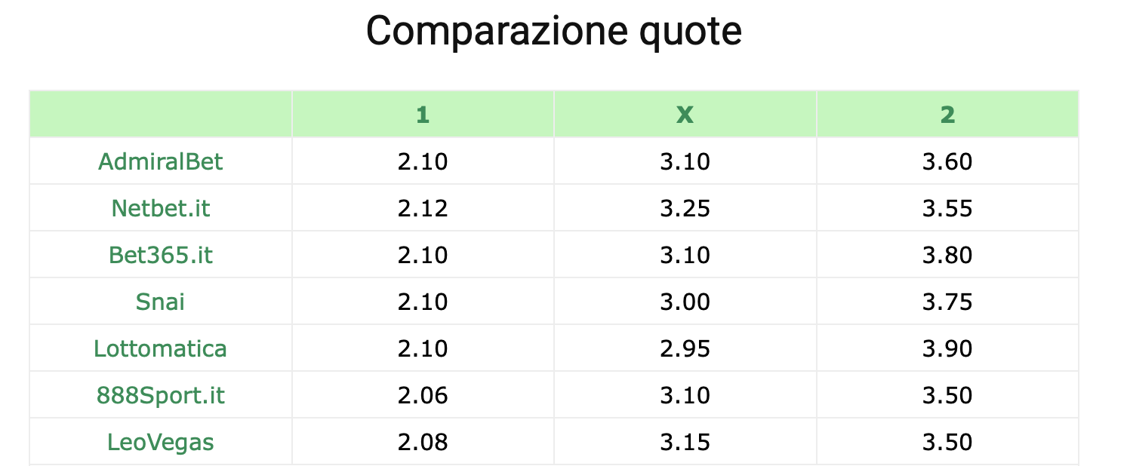This screenshot has width=1127, height=466.
Task: Open the LeoVegas bookmaker link
Action: pos(160,442)
